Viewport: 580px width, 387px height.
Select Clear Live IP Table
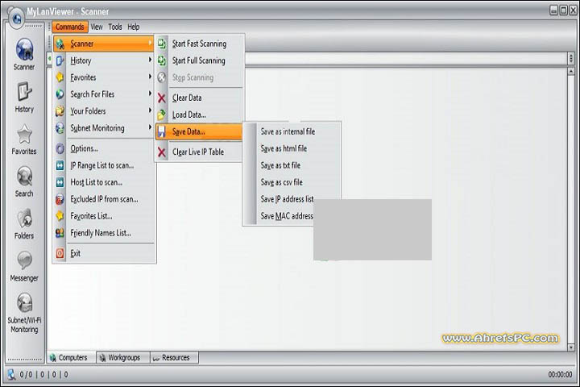(x=200, y=152)
